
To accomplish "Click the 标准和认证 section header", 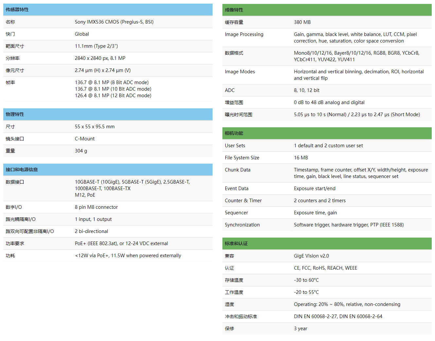I will [x=236, y=243].
